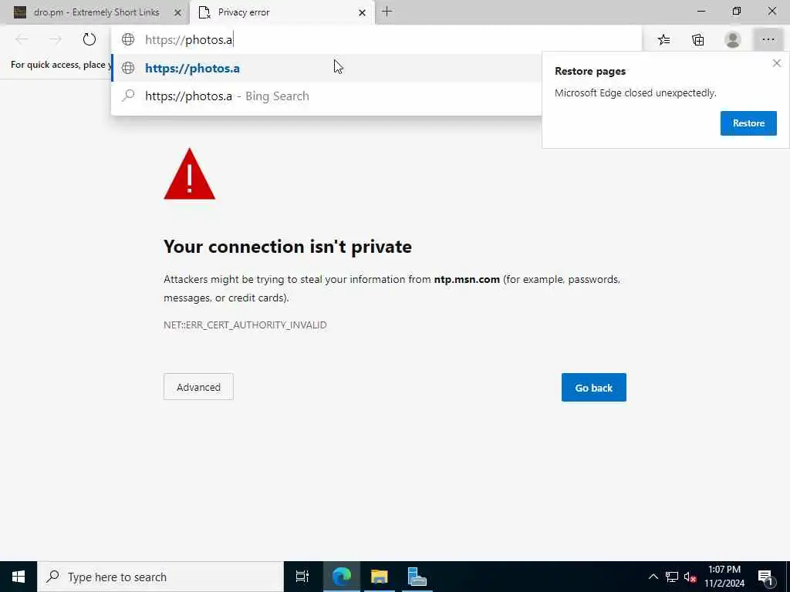Image resolution: width=790 pixels, height=592 pixels.
Task: Choose the https://photos.a URL suggestion
Action: click(x=326, y=68)
